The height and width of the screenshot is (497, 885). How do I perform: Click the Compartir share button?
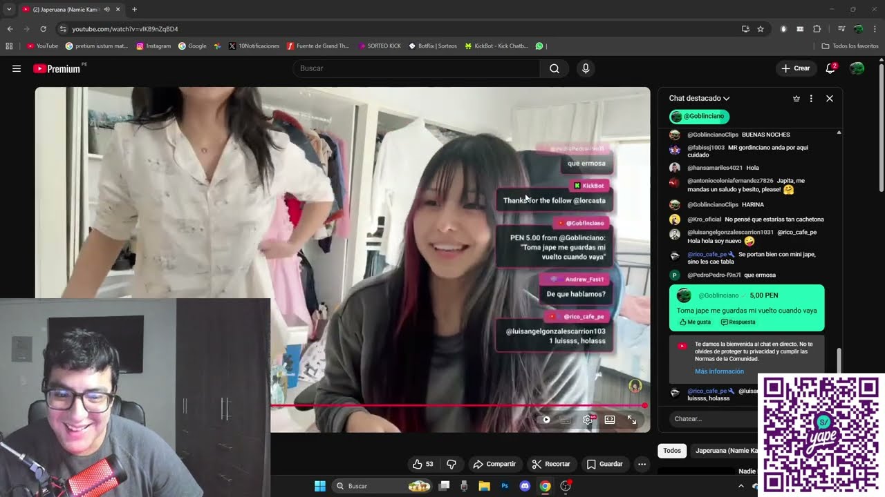pyautogui.click(x=494, y=464)
